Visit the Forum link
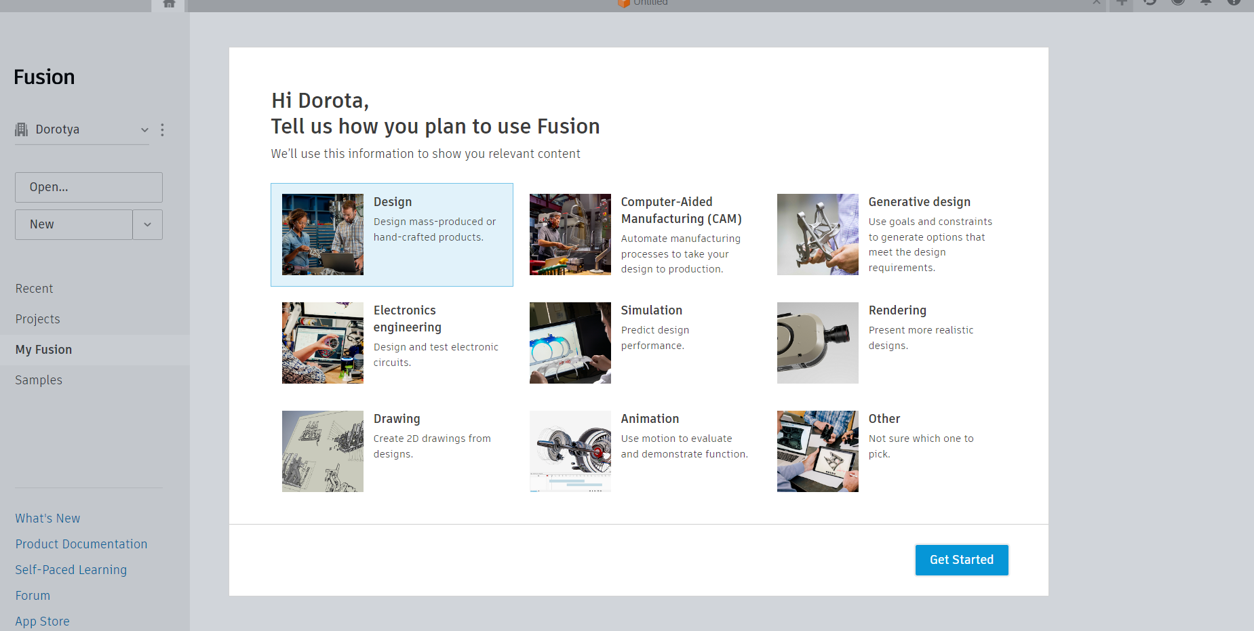1254x631 pixels. (33, 596)
